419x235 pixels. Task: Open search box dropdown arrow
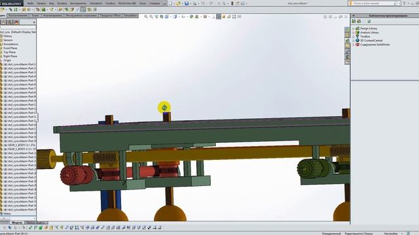tap(399, 3)
